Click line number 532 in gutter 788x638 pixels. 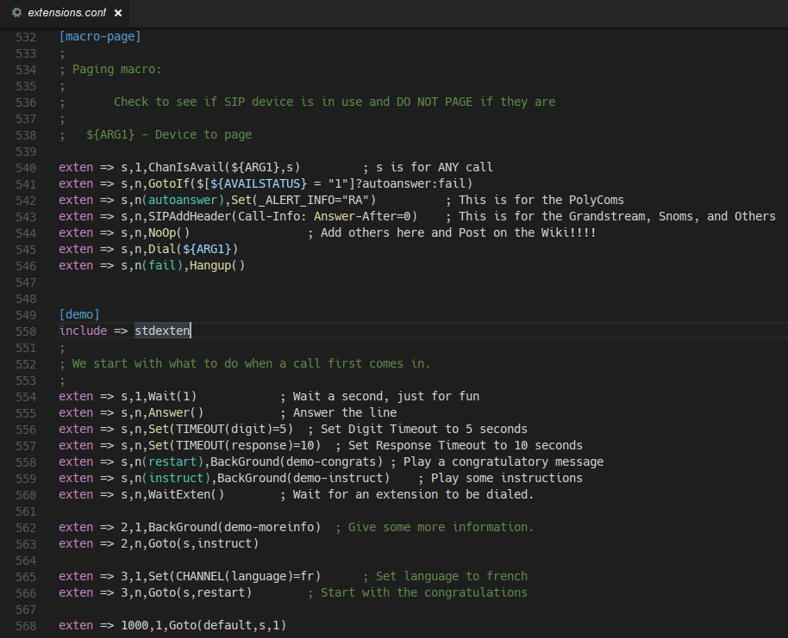[26, 37]
